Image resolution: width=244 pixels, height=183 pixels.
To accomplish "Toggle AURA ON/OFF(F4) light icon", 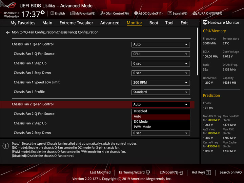I will point(195,13).
